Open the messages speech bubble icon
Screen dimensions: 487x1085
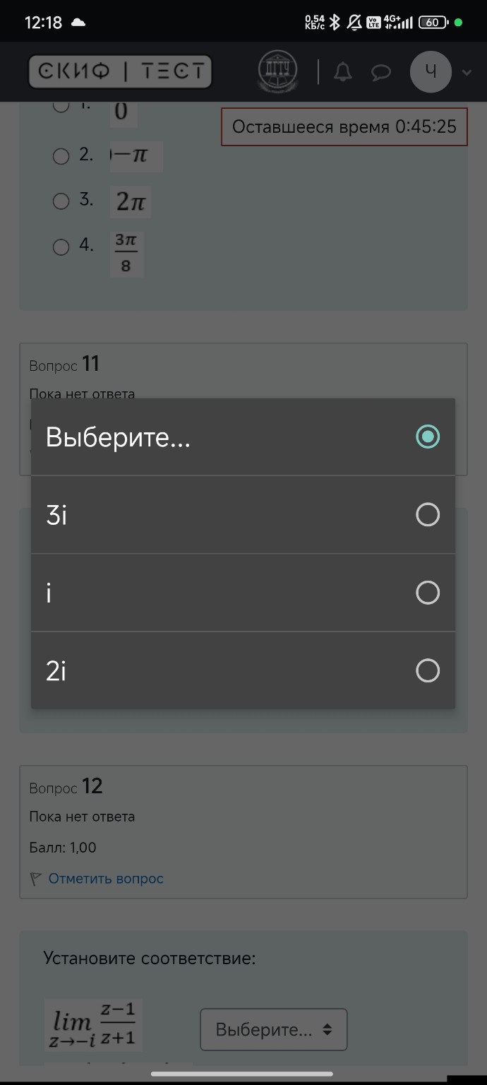[381, 72]
